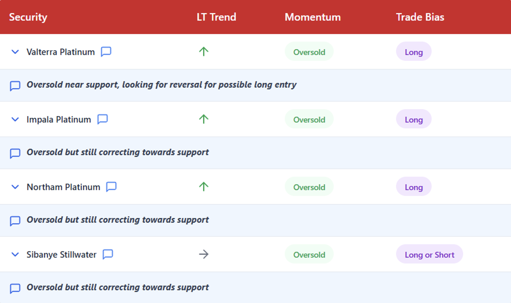The height and width of the screenshot is (303, 511).
Task: Click the Oversold badge for Impala Platinum
Action: (309, 119)
